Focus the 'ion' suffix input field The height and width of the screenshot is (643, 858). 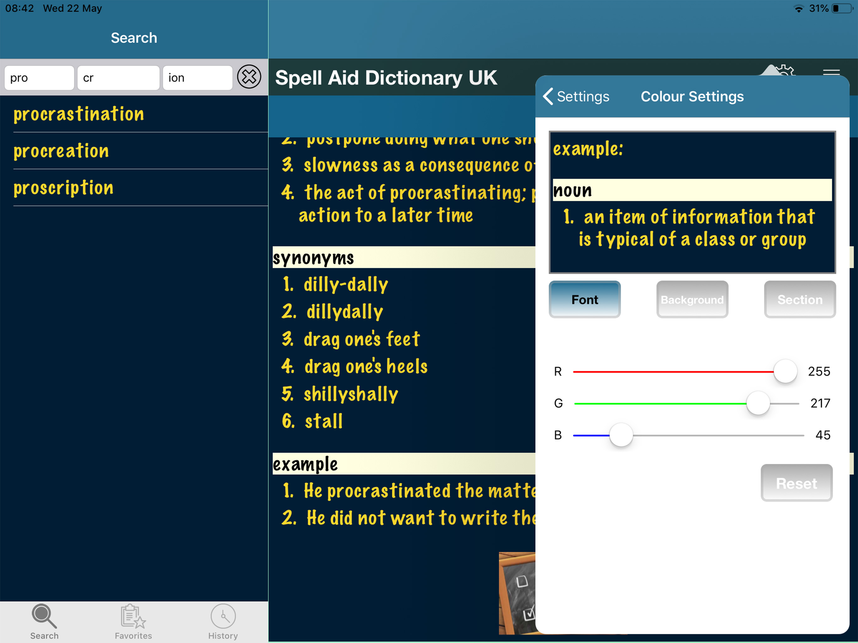pos(198,78)
